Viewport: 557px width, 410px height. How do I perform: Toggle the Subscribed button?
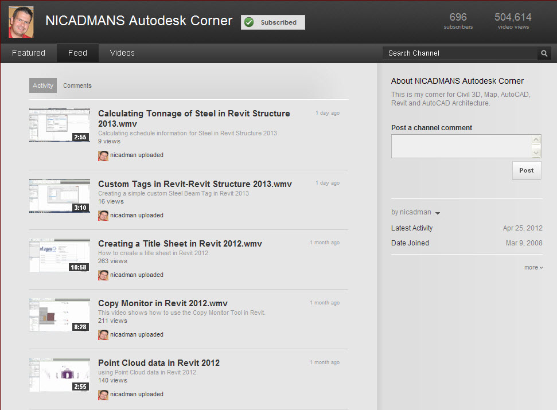(x=273, y=22)
